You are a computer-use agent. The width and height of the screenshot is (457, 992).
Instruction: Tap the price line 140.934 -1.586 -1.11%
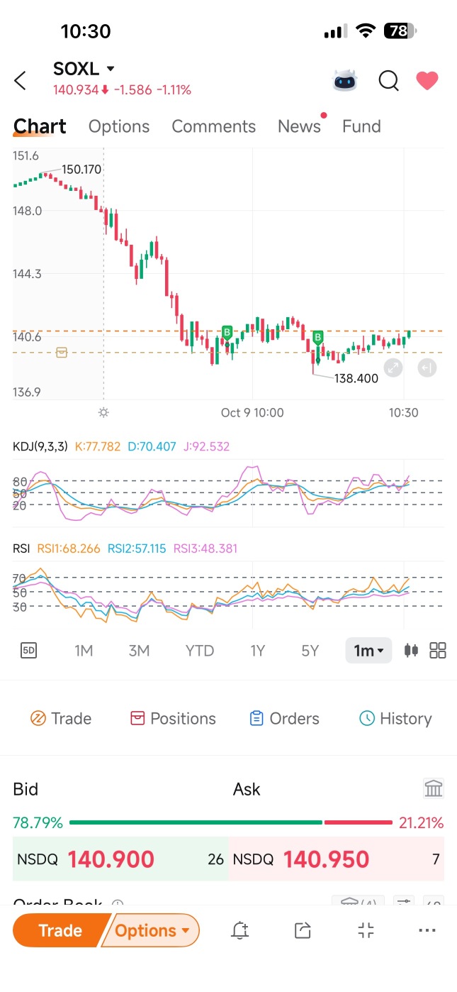[122, 90]
